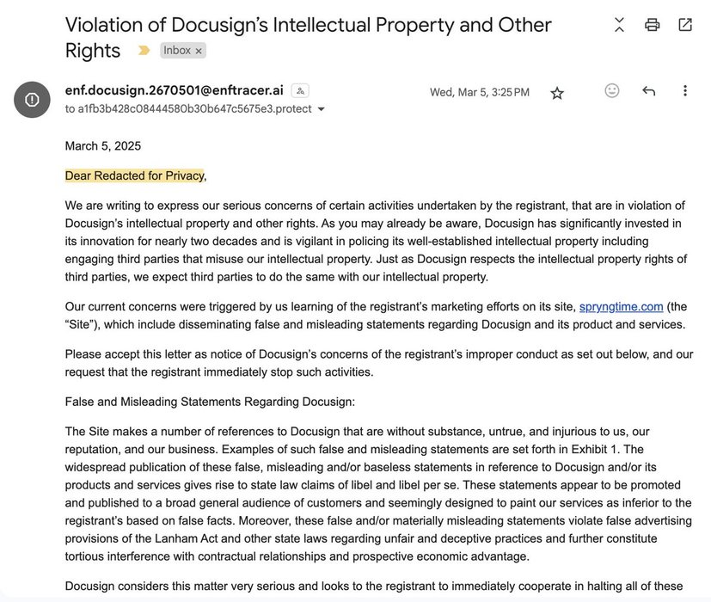Click the email subject title
Viewport: 711px width, 602px height.
click(309, 37)
